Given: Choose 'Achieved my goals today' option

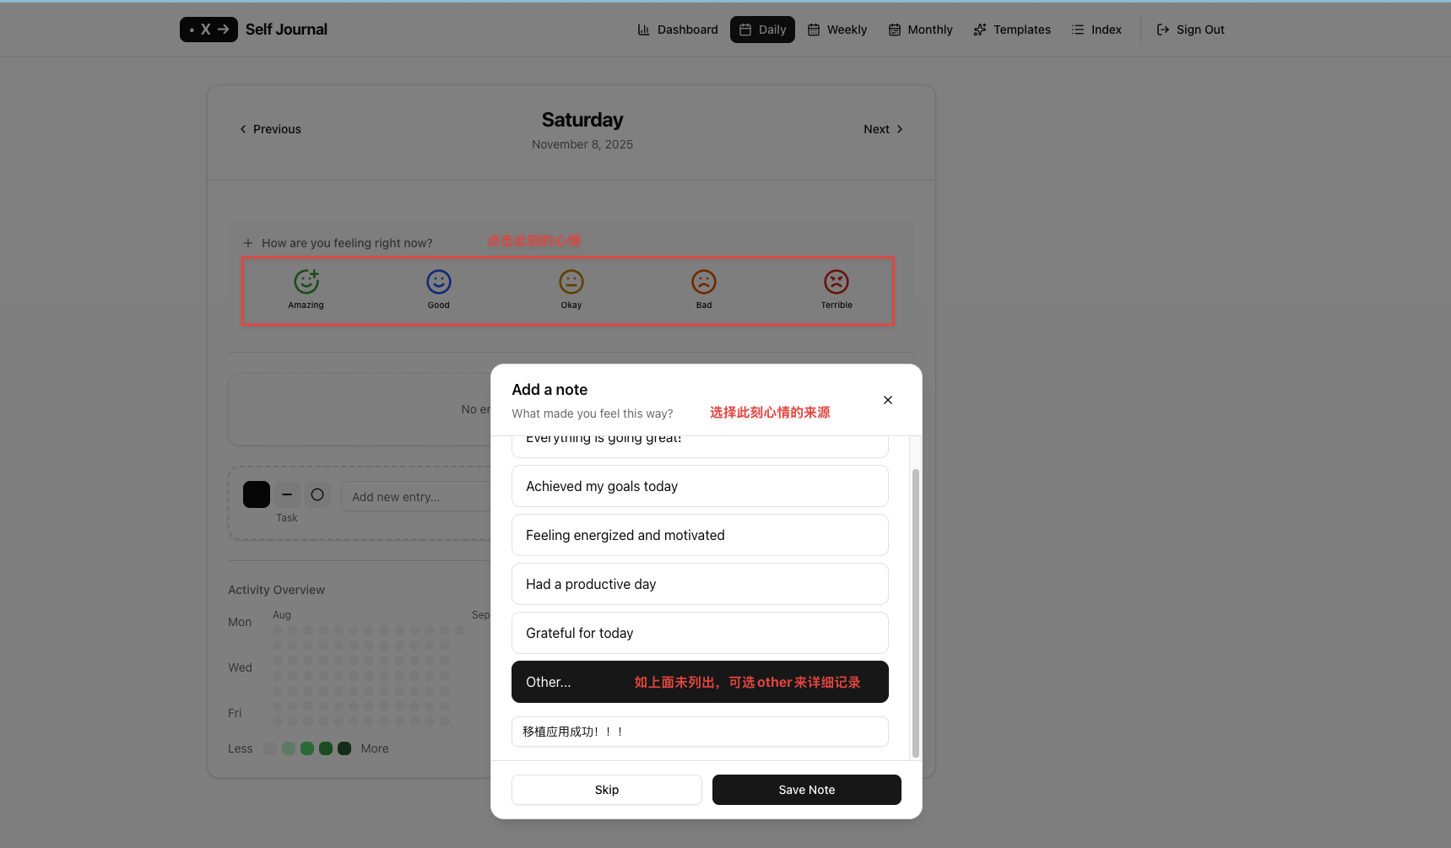Looking at the screenshot, I should [700, 486].
